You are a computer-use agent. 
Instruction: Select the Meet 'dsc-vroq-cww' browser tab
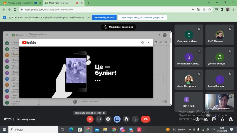[x=64, y=3]
